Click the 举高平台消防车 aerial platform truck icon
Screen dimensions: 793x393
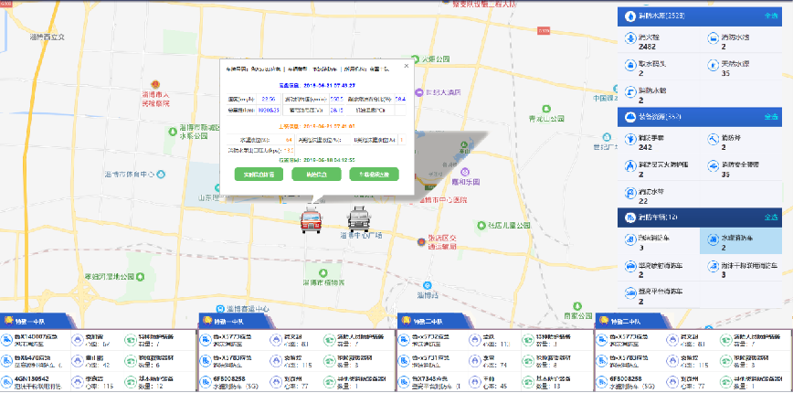(629, 295)
